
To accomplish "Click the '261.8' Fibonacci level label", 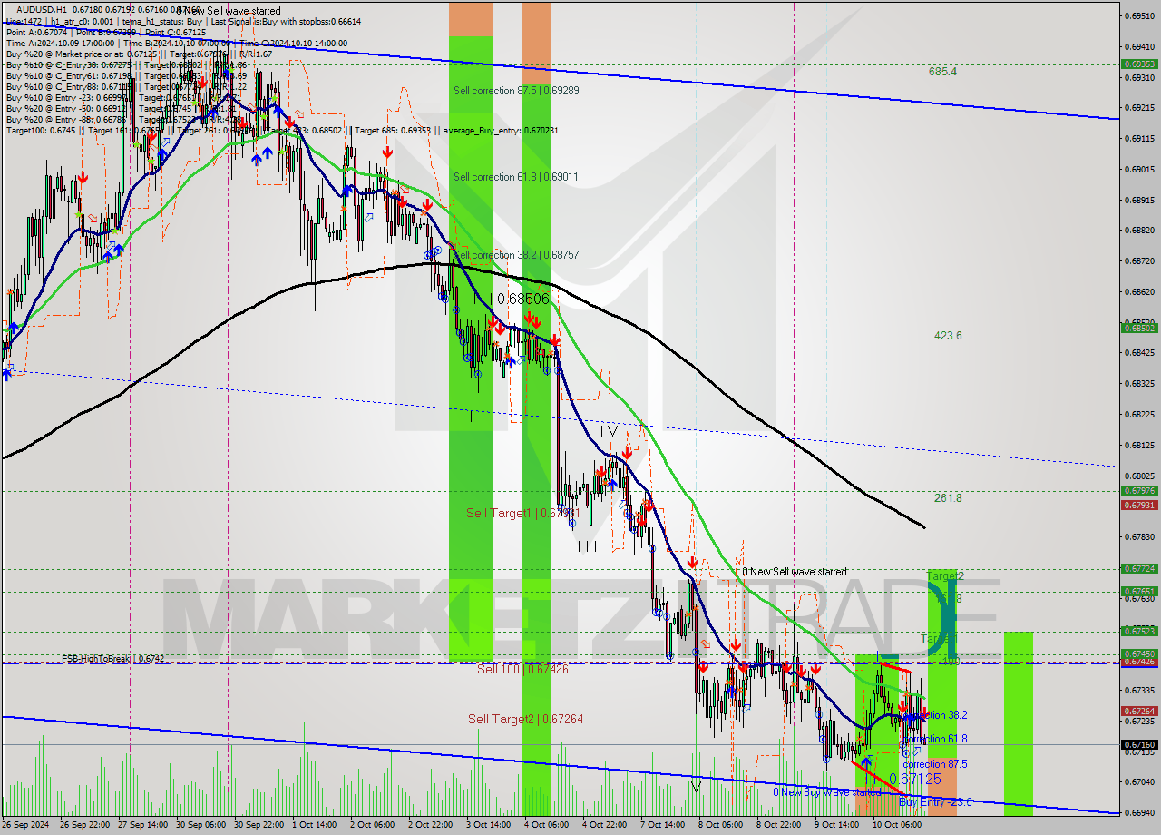I will coord(948,498).
